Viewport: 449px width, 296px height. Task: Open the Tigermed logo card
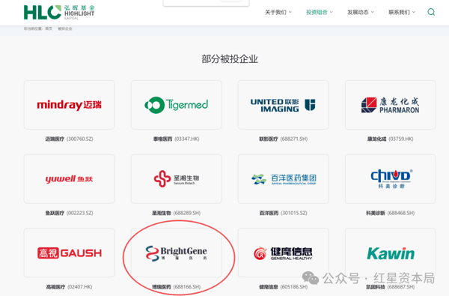point(176,105)
